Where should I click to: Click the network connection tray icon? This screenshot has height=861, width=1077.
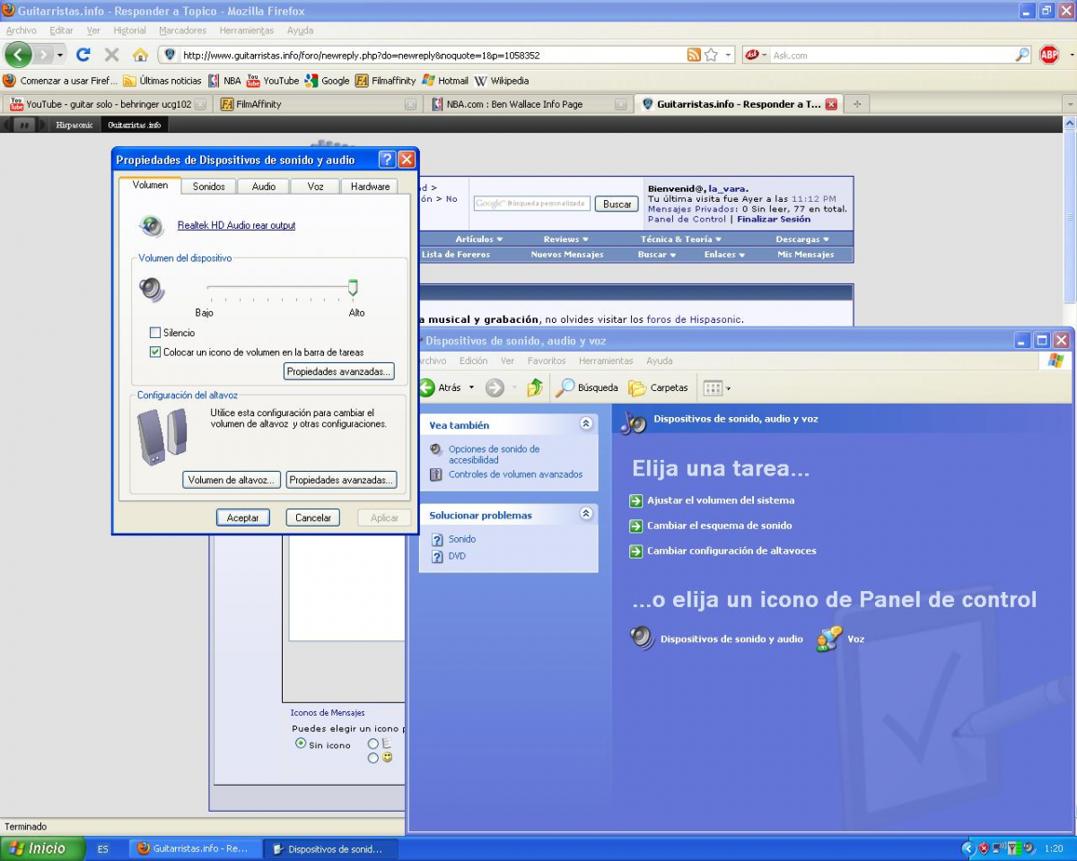point(997,848)
